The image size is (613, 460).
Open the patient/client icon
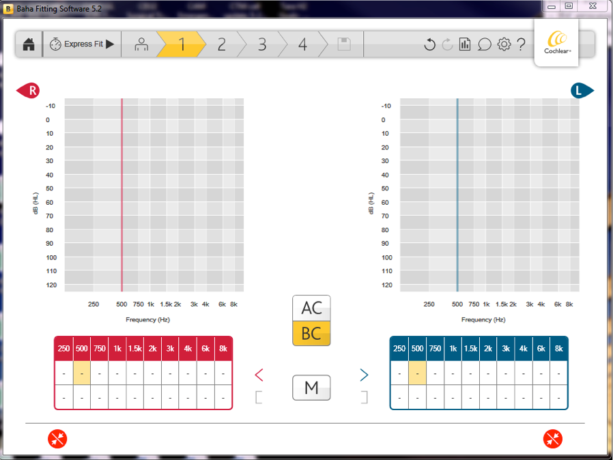141,44
